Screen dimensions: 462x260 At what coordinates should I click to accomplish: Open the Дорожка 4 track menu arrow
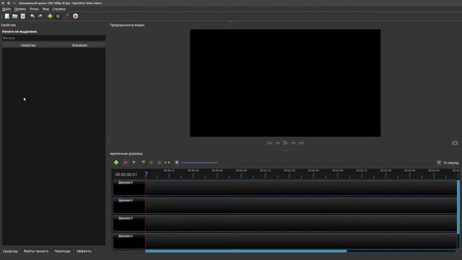[115, 201]
